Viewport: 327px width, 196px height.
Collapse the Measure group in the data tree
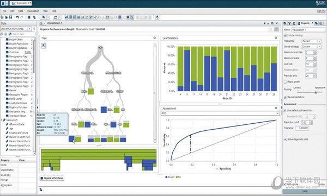[x=2, y=120]
